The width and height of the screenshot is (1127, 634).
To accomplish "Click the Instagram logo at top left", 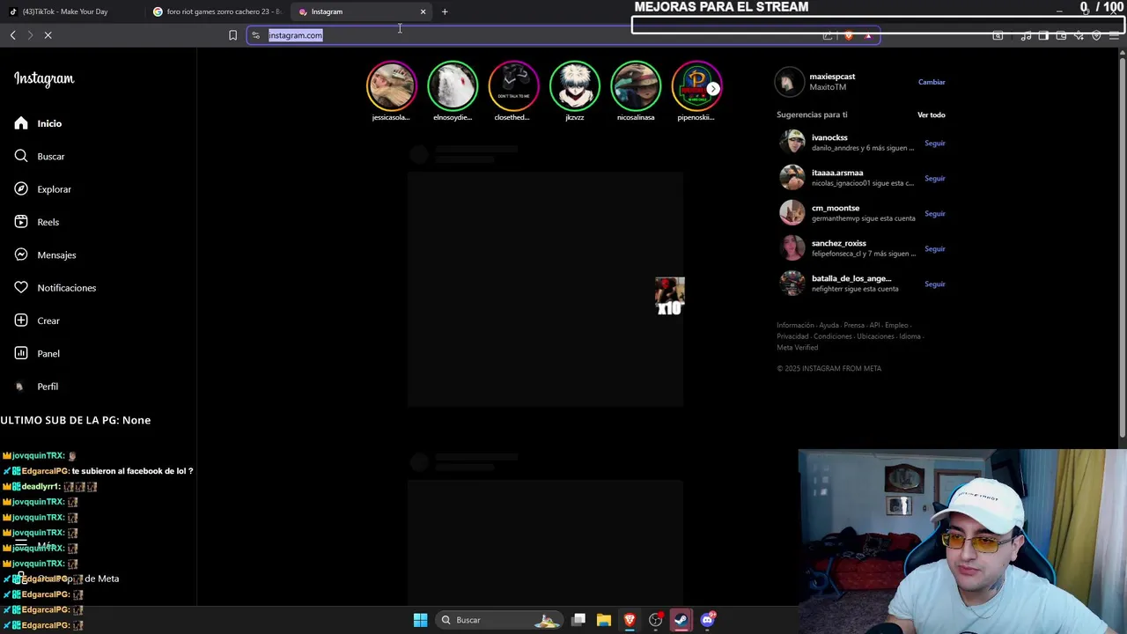I will [44, 79].
